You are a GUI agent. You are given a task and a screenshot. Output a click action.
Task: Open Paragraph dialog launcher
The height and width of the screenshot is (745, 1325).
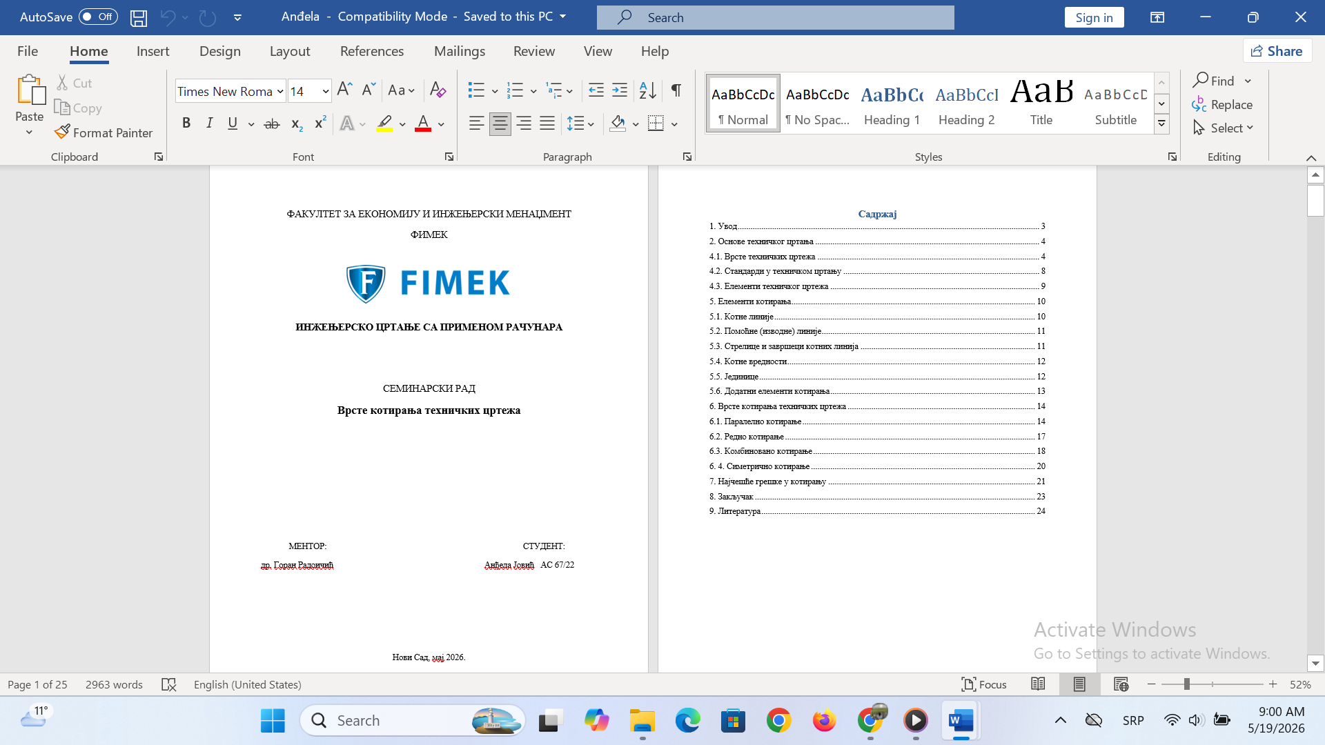[x=687, y=157]
